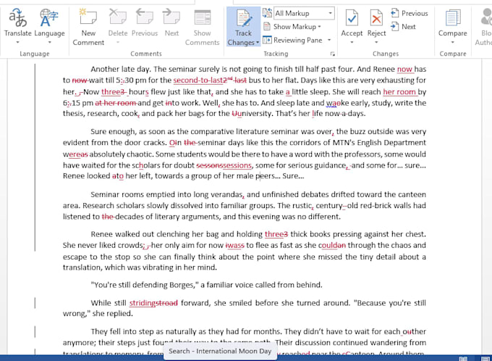This screenshot has height=361, width=492.
Task: Click the Previous change text label
Action: point(415,13)
